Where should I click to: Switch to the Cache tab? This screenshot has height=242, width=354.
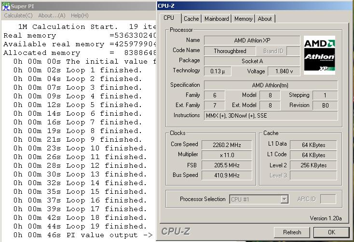(191, 19)
